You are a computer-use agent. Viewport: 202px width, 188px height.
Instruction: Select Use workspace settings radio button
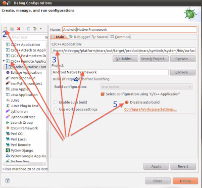(56, 109)
